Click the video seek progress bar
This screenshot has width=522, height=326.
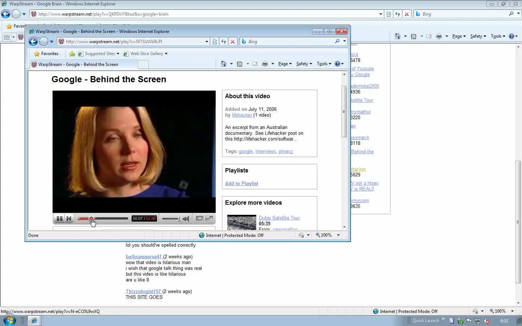point(103,218)
